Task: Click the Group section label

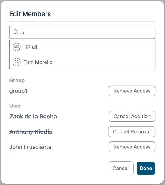Action: pyautogui.click(x=17, y=80)
